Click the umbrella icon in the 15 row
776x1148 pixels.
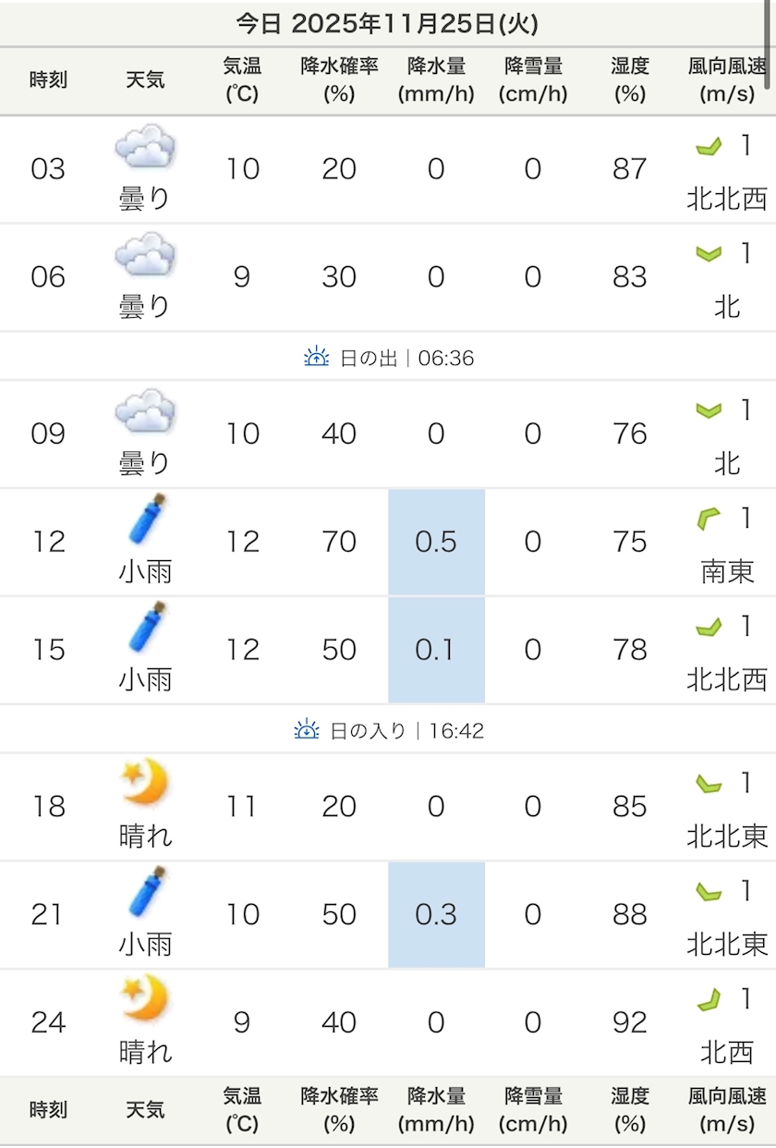click(x=148, y=629)
